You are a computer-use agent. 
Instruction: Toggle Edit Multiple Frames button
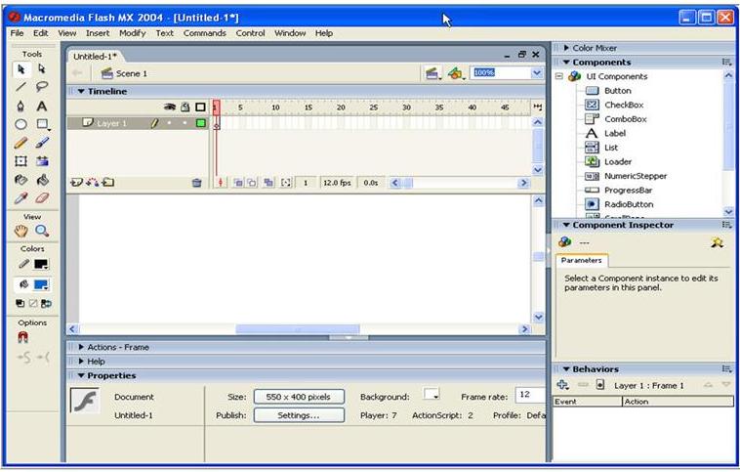click(x=268, y=183)
